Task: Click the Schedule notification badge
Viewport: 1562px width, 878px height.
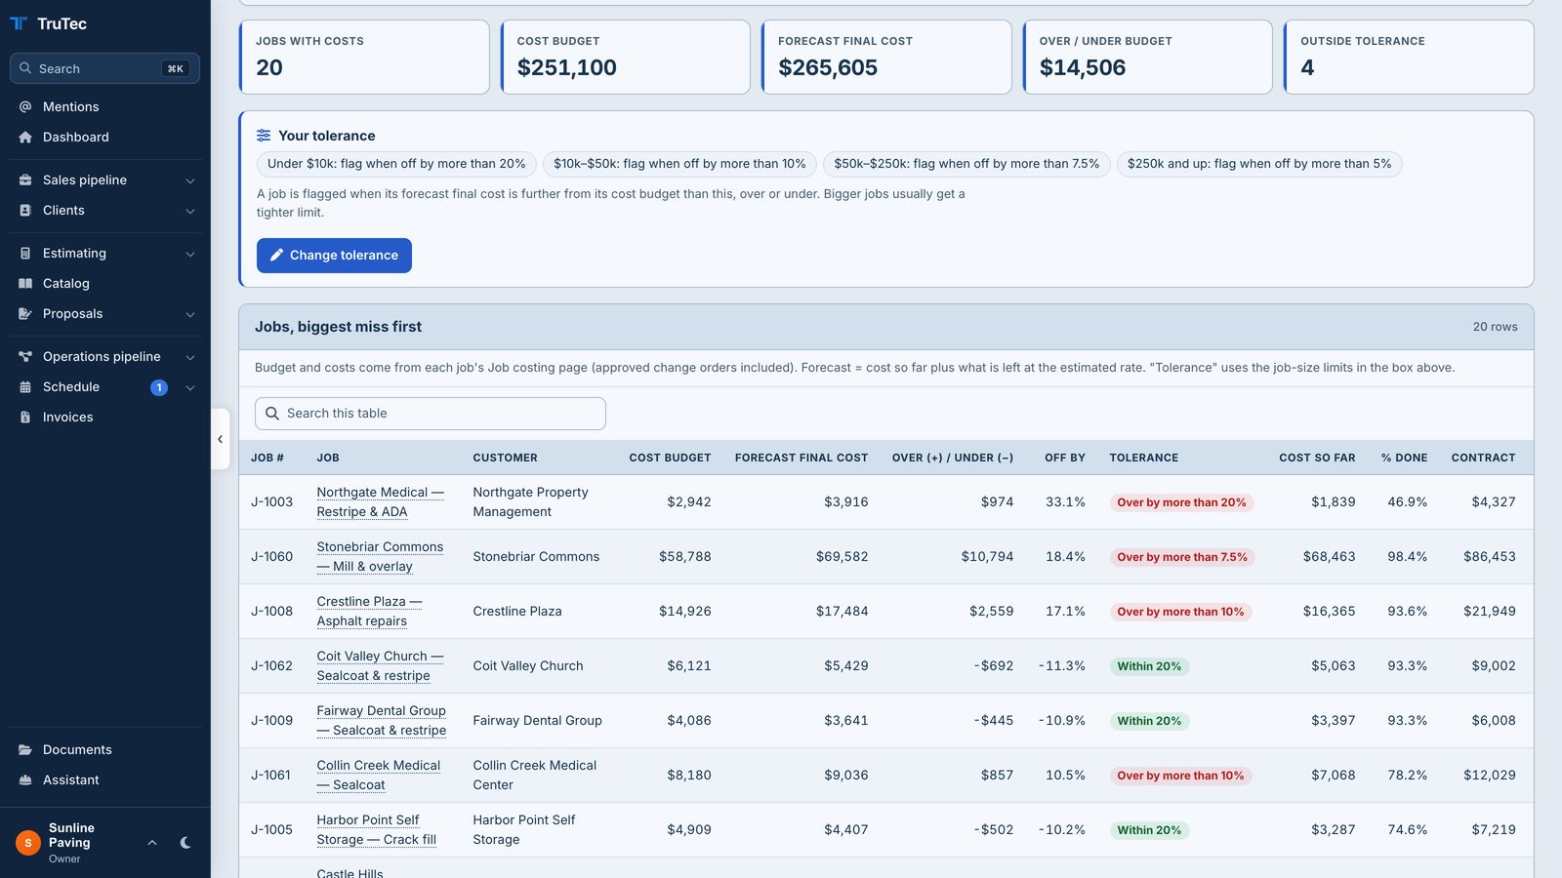Action: pos(159,387)
